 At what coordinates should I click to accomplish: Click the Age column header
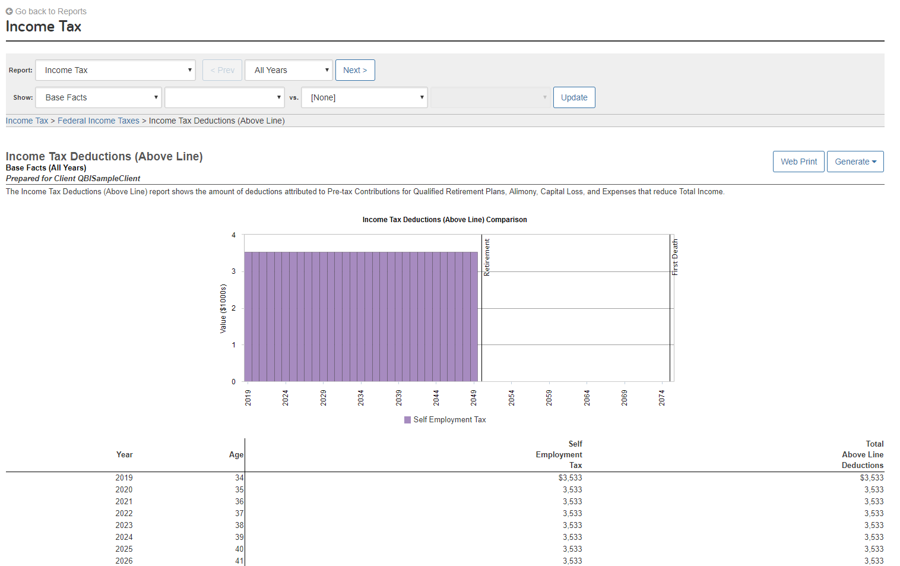(x=236, y=454)
